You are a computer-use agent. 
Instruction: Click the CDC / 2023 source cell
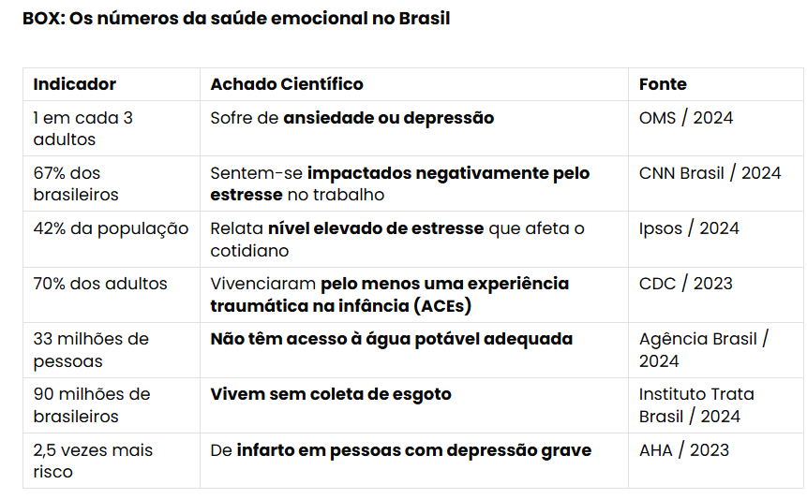pyautogui.click(x=686, y=284)
